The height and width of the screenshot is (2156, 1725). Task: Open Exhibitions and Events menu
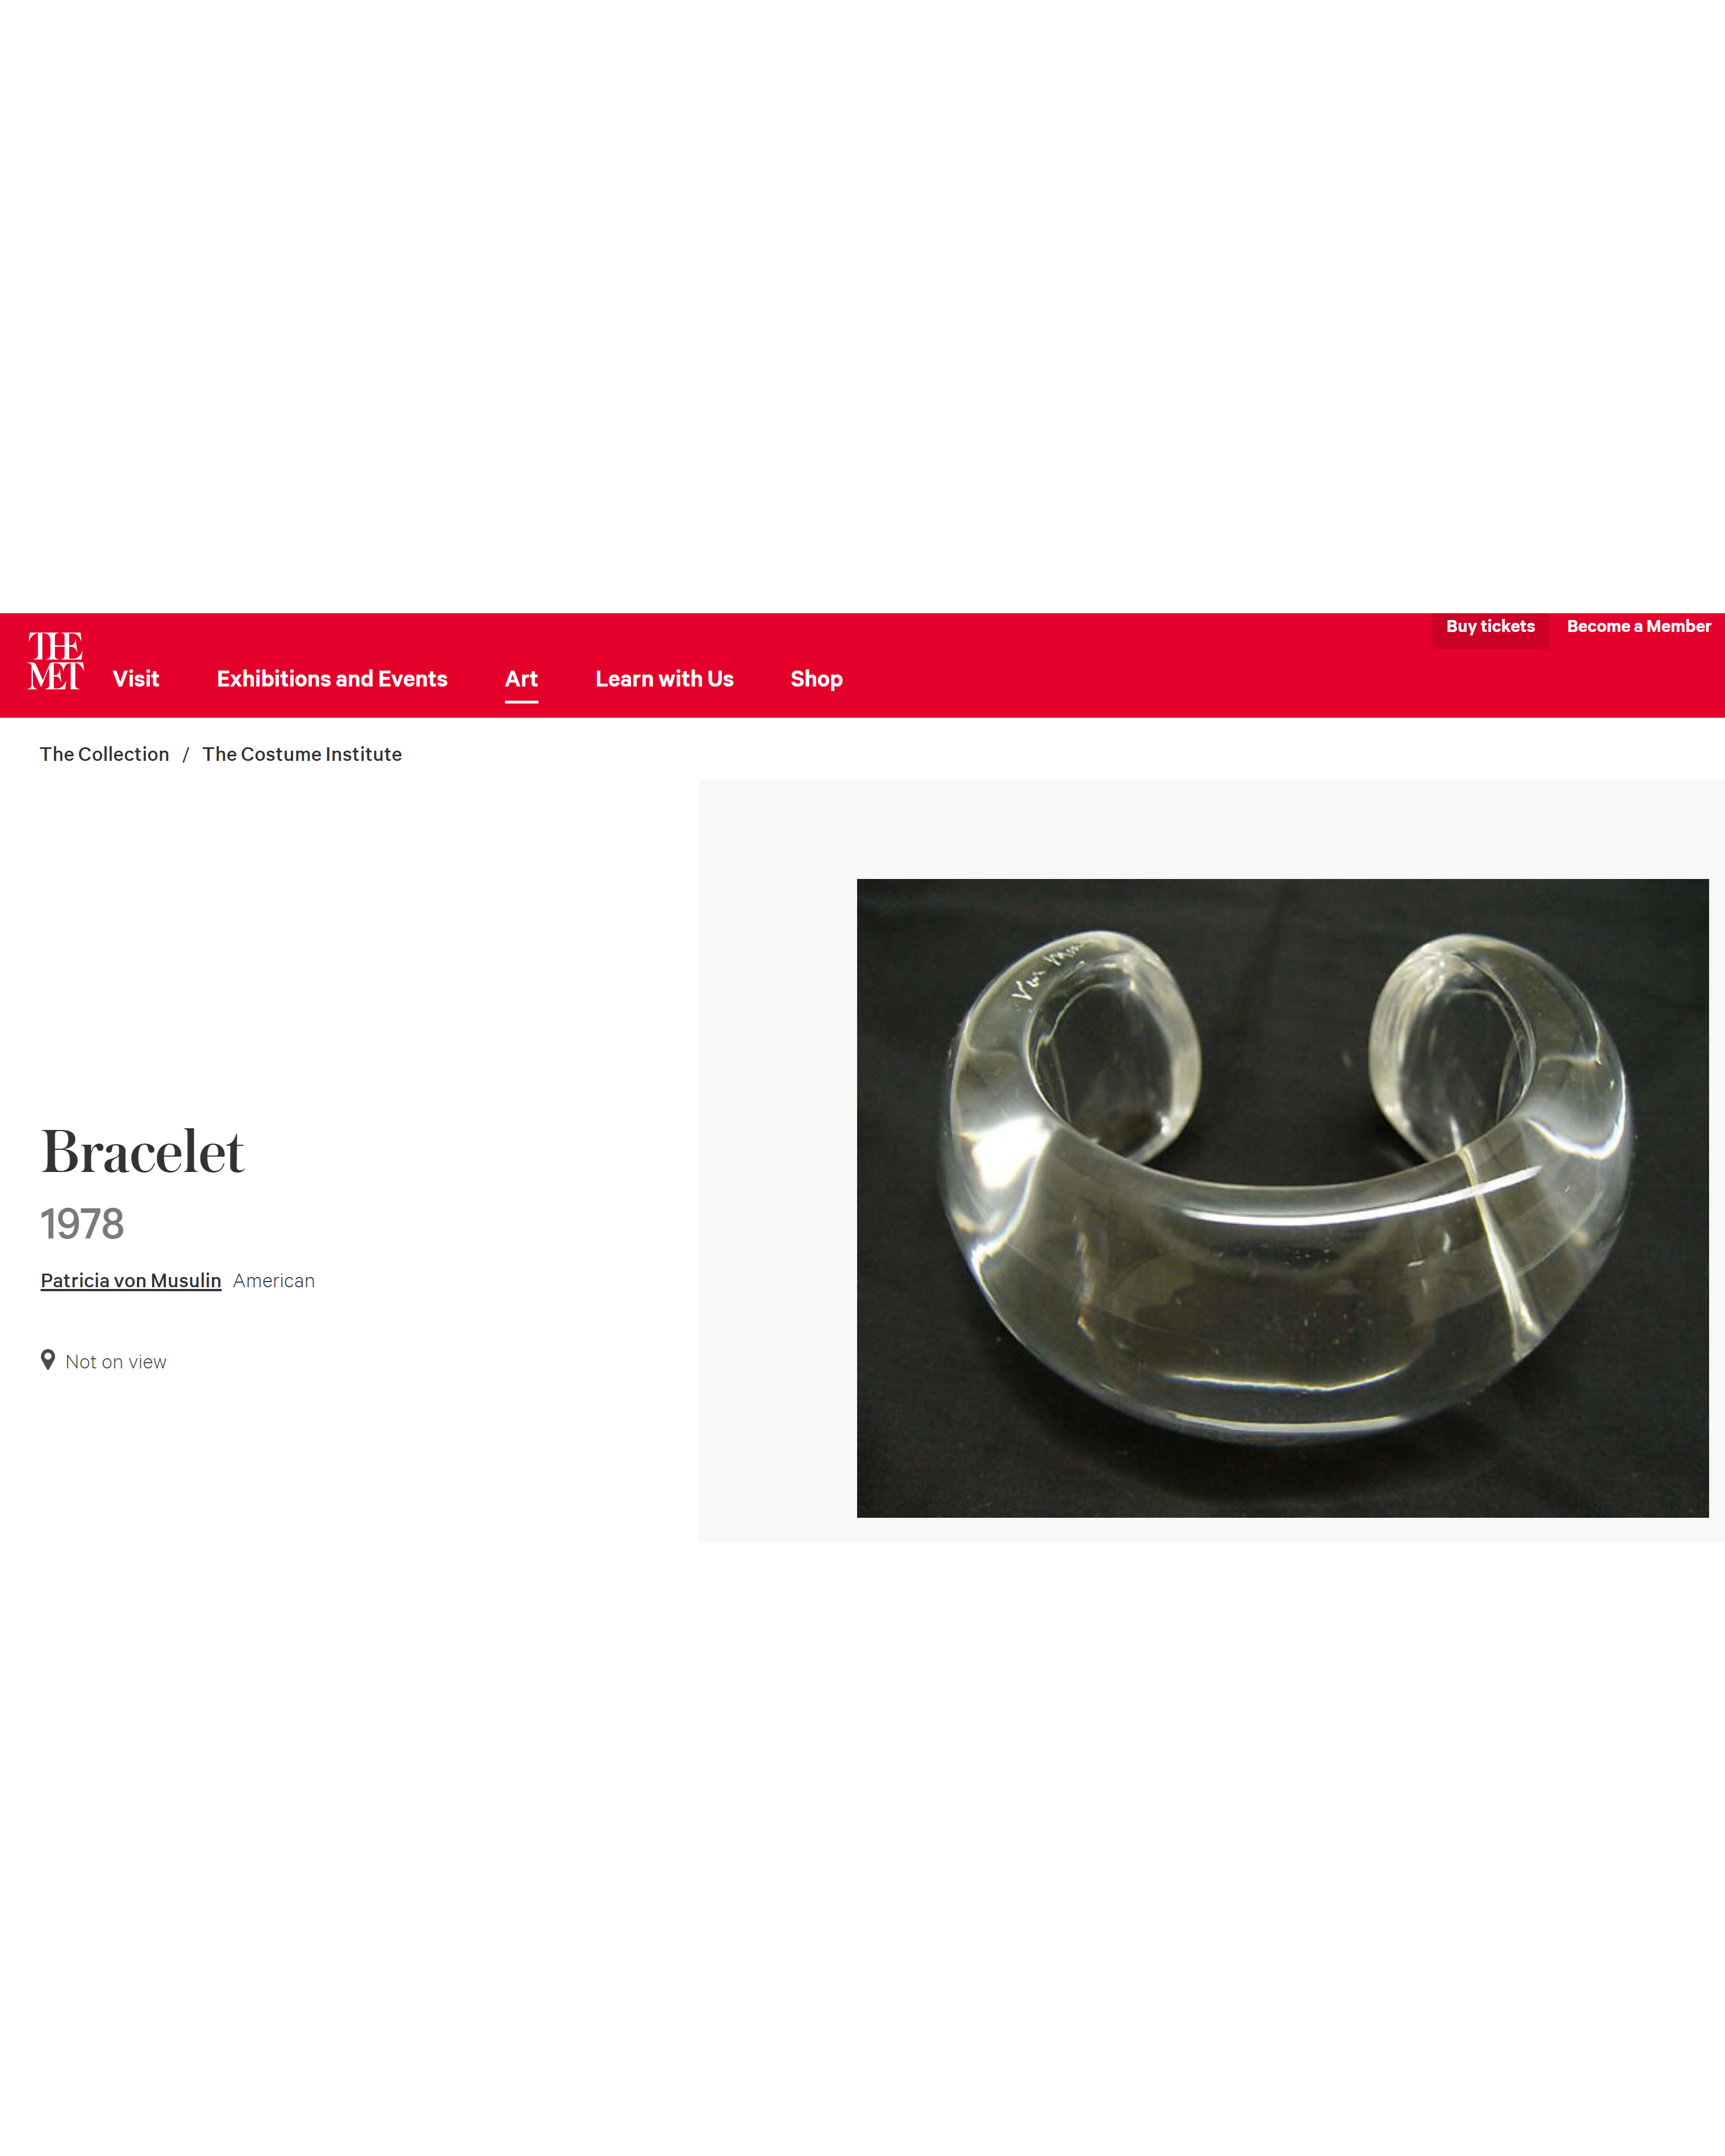click(x=331, y=679)
